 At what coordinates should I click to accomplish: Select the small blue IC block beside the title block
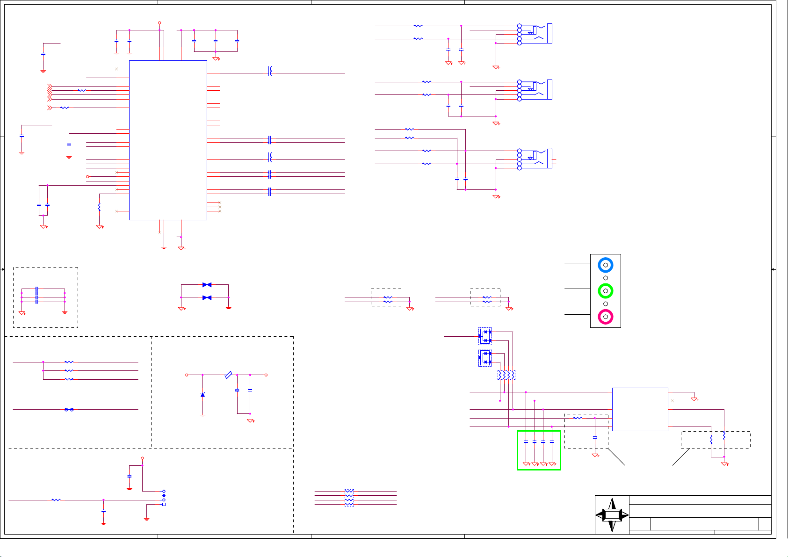pos(640,409)
